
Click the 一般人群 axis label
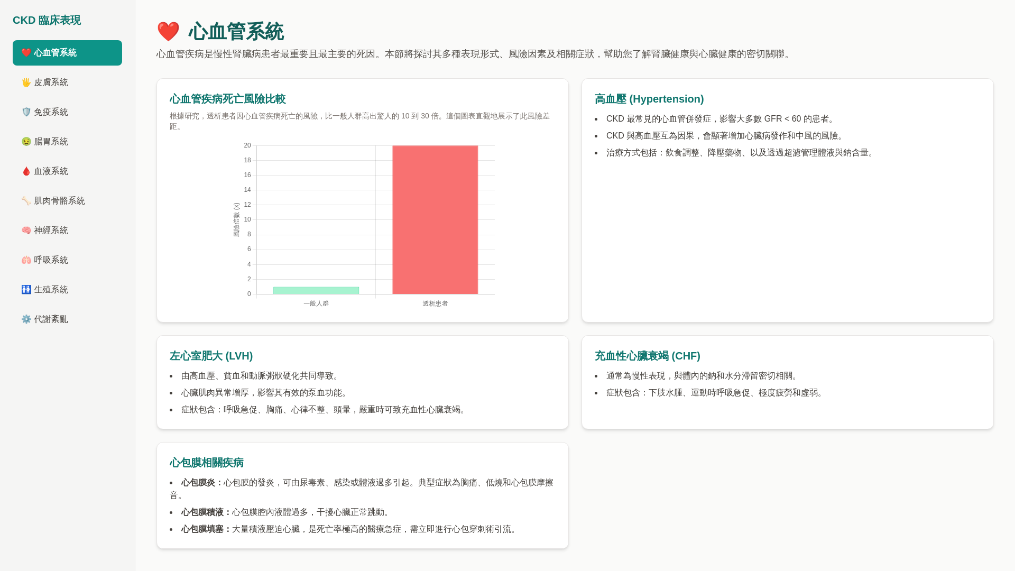click(x=316, y=303)
